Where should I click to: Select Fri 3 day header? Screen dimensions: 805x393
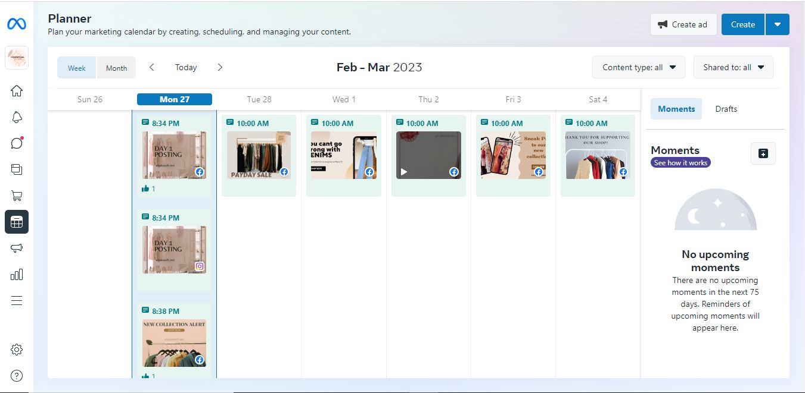pyautogui.click(x=513, y=99)
